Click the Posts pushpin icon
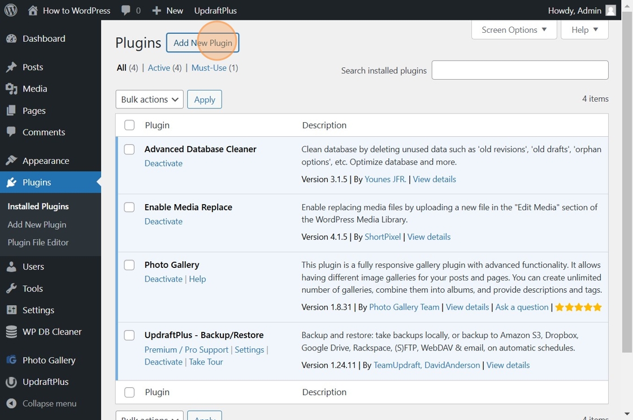 point(11,67)
